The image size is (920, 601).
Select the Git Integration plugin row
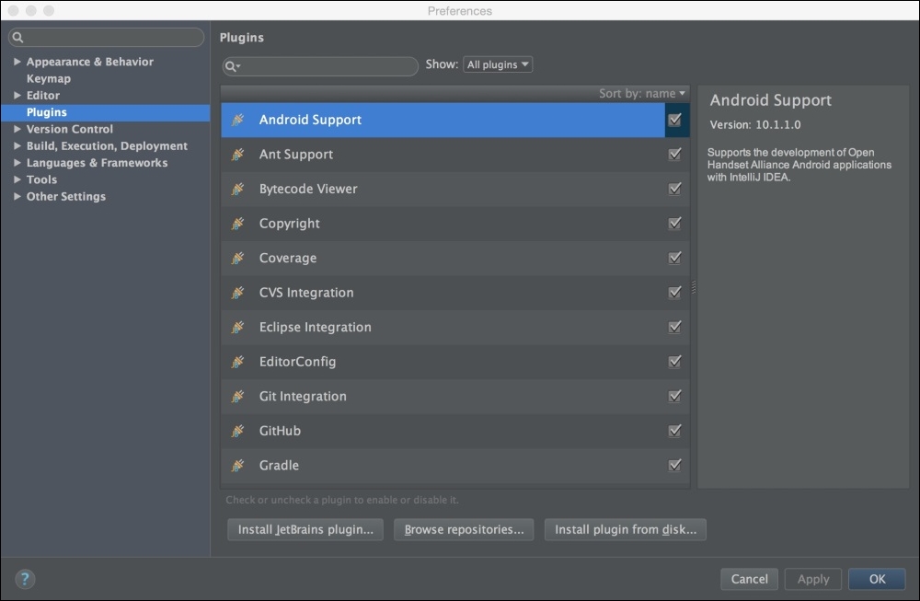(x=455, y=397)
